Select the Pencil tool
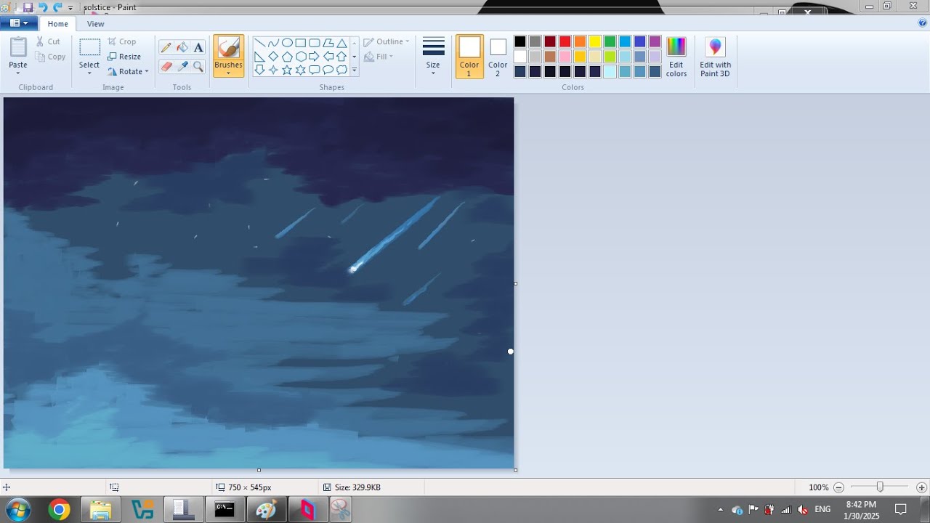 (x=166, y=47)
